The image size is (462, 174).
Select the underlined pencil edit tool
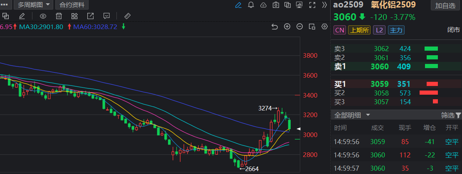click(22, 16)
